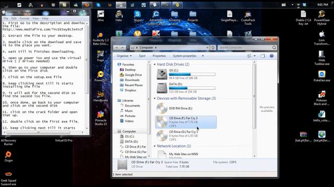This screenshot has width=334, height=187.
Task: Refresh the Computer view with the refresh button
Action: tap(212, 48)
